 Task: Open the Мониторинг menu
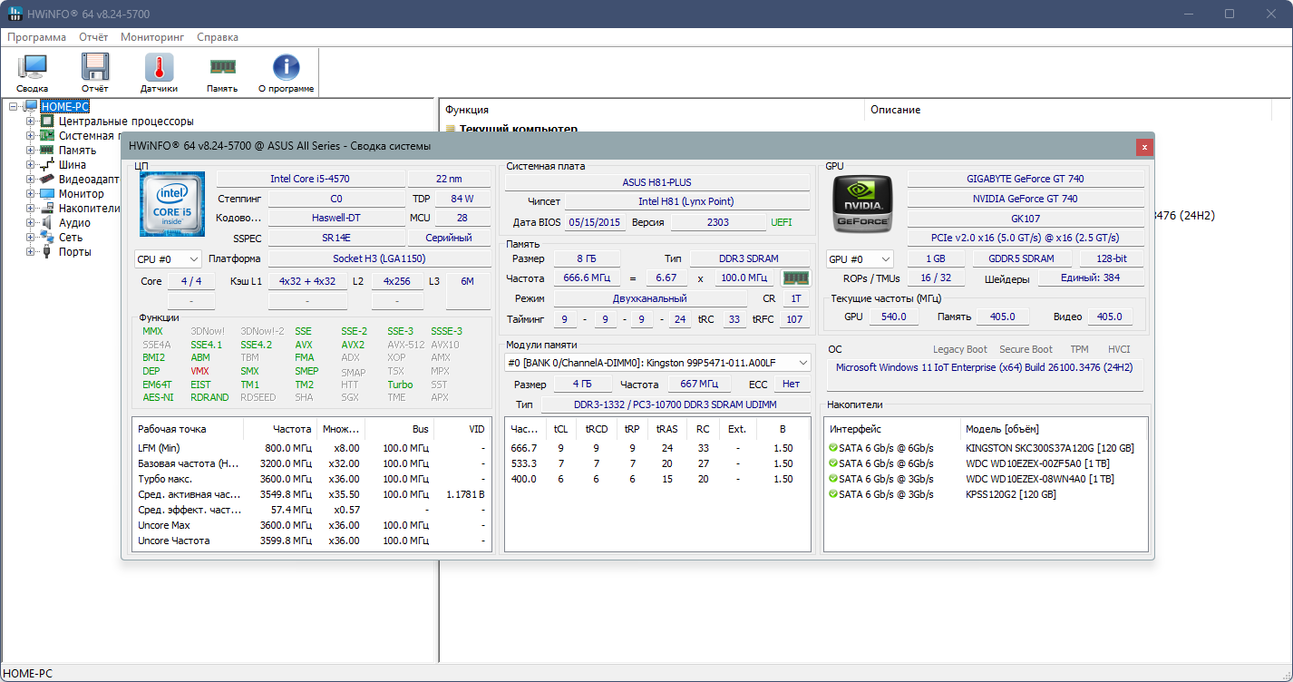tap(152, 37)
